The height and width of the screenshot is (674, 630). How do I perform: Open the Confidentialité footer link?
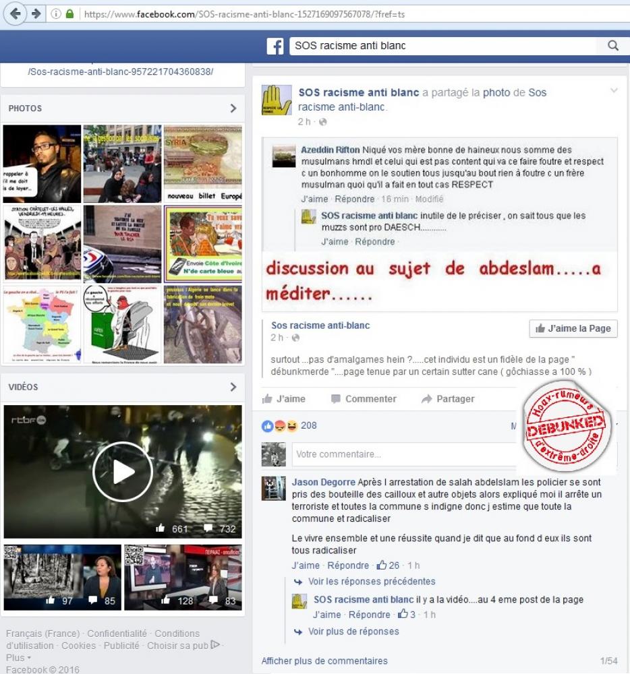[117, 633]
